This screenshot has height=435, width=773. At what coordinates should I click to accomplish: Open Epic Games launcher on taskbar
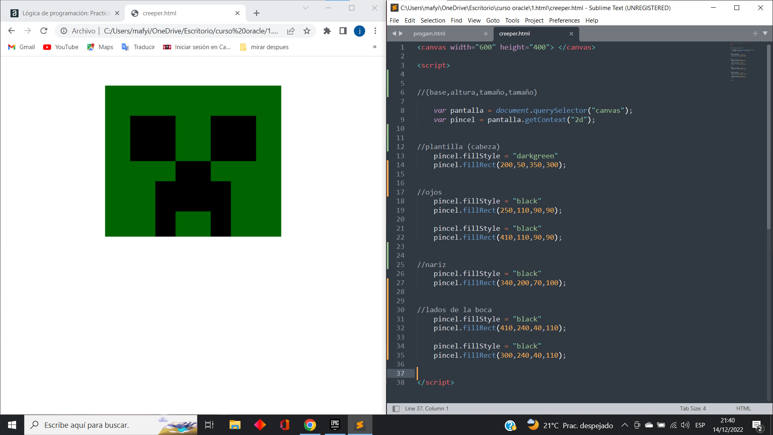coord(335,425)
